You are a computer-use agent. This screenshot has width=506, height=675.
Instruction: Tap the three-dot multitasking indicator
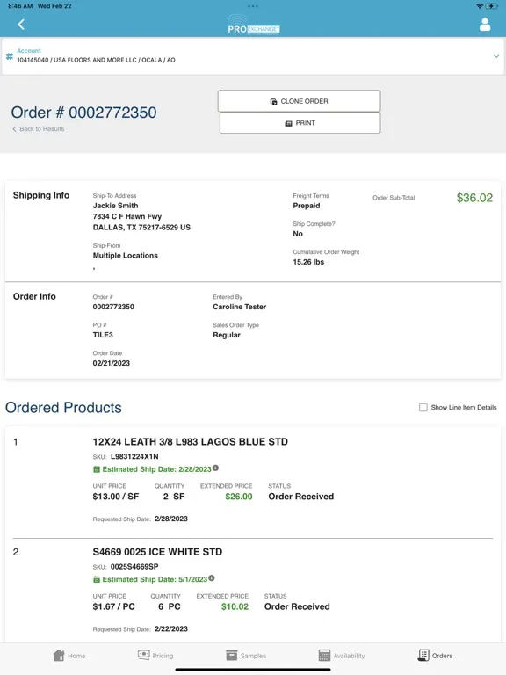[x=253, y=6]
